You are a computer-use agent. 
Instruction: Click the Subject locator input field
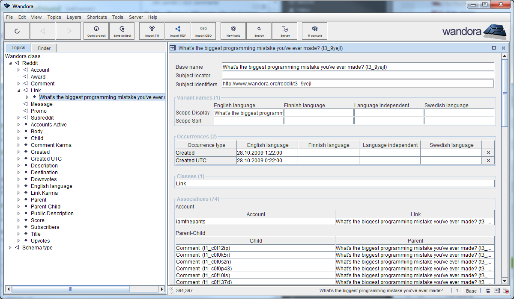pos(358,75)
